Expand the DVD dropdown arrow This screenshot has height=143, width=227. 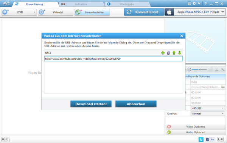tap(34, 12)
